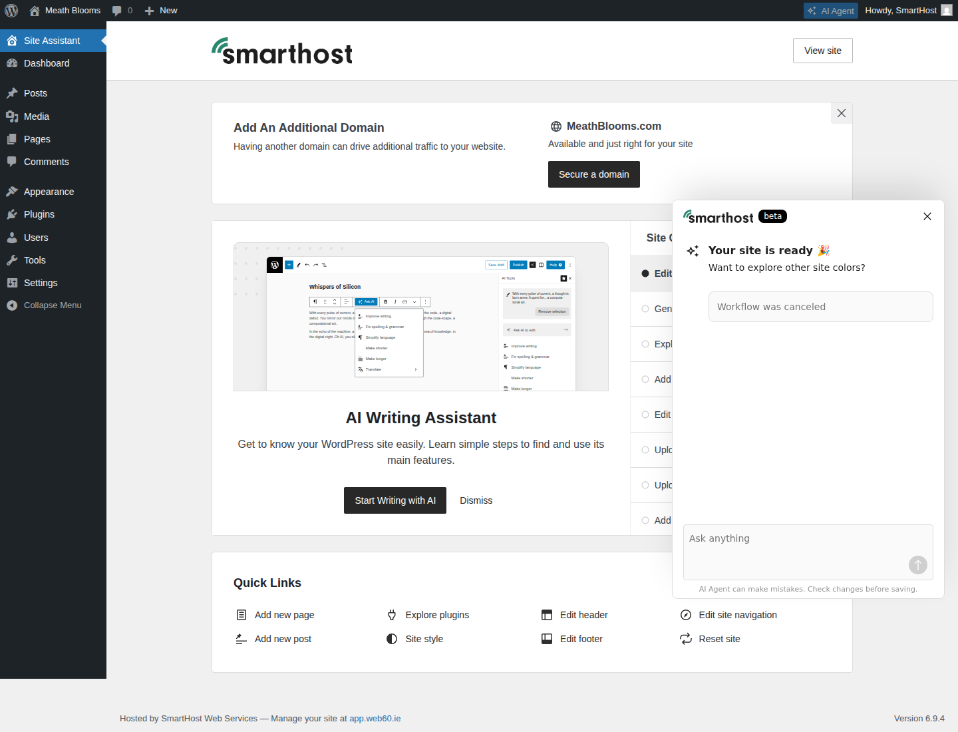
Task: Click the Explore plugins plug icon
Action: pyautogui.click(x=392, y=615)
